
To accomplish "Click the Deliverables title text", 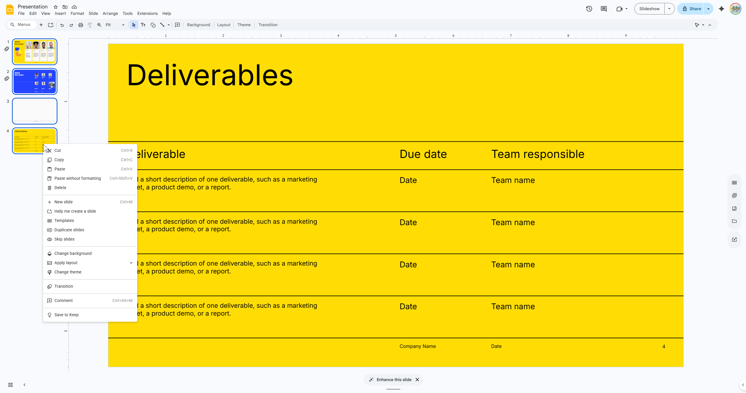I will click(x=210, y=75).
